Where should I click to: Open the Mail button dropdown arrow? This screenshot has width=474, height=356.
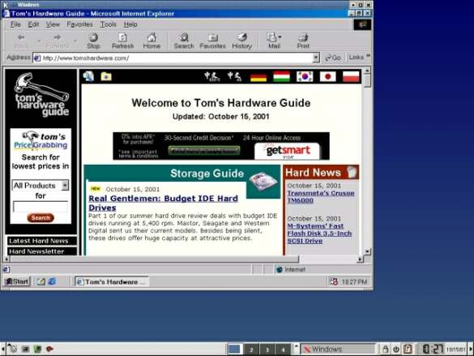click(280, 37)
